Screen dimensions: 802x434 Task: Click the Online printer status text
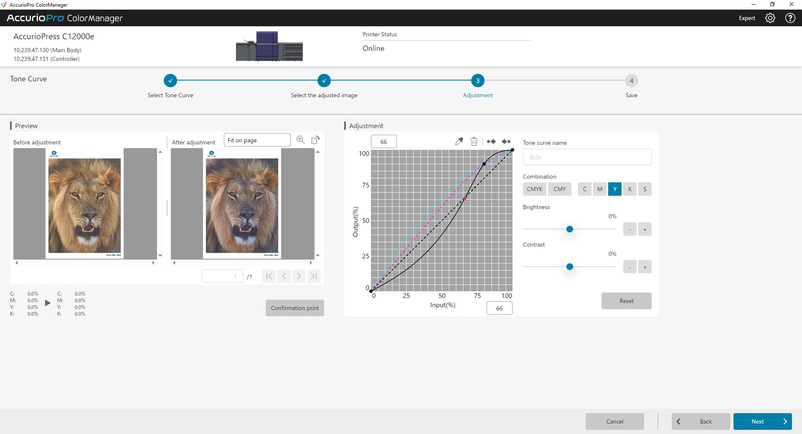tap(373, 48)
